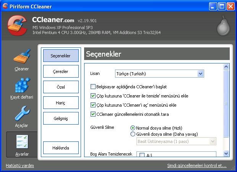Choose Normal dosya silme (Hızlı) option
The height and width of the screenshot is (172, 237).
(133, 128)
